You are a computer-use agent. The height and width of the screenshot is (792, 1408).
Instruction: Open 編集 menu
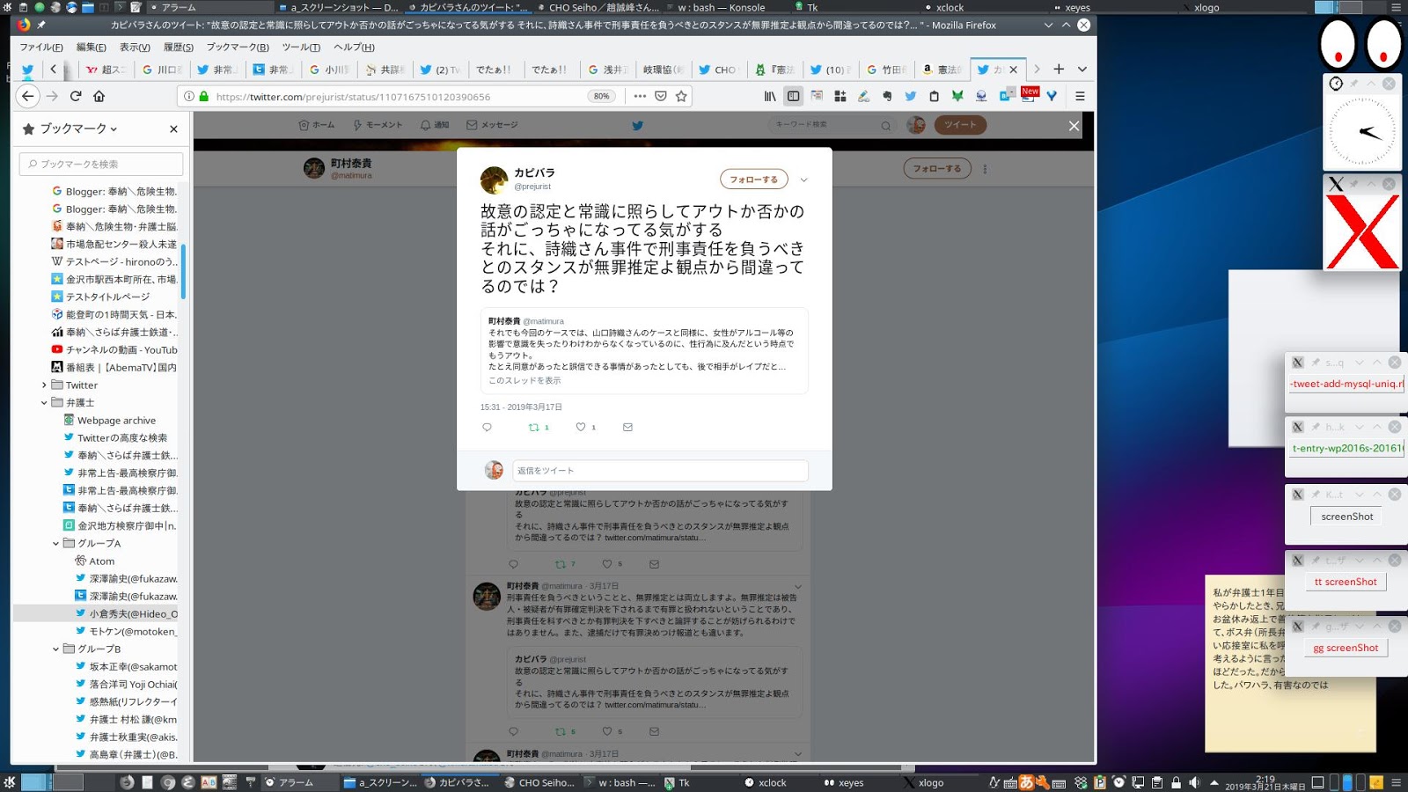[x=91, y=47]
